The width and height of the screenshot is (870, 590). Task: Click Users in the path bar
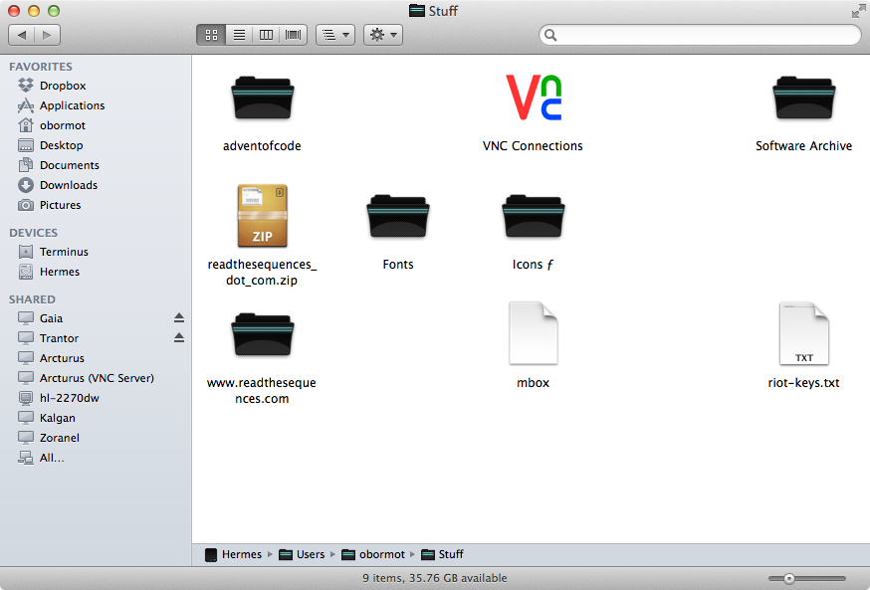(x=302, y=554)
